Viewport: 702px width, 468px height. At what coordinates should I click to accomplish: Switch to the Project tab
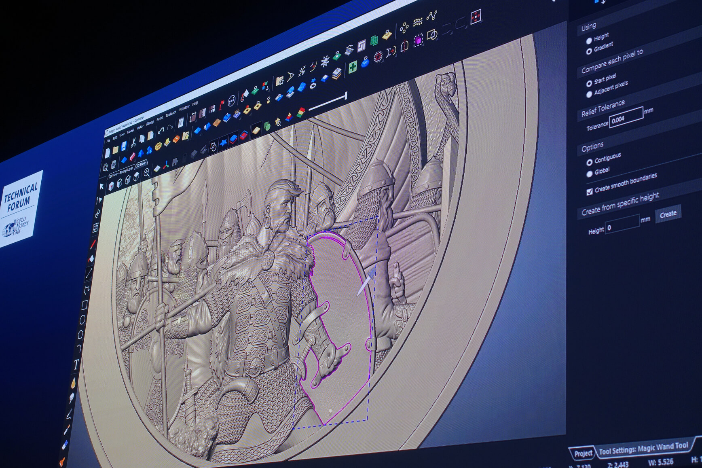(583, 453)
